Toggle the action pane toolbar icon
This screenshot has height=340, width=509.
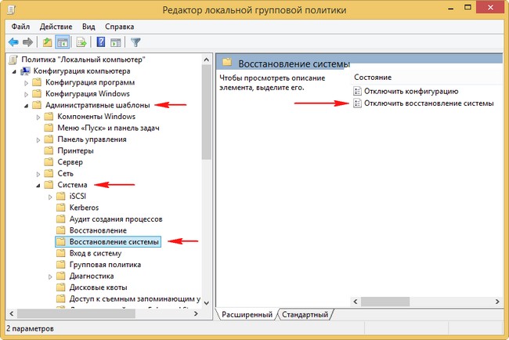[x=115, y=42]
